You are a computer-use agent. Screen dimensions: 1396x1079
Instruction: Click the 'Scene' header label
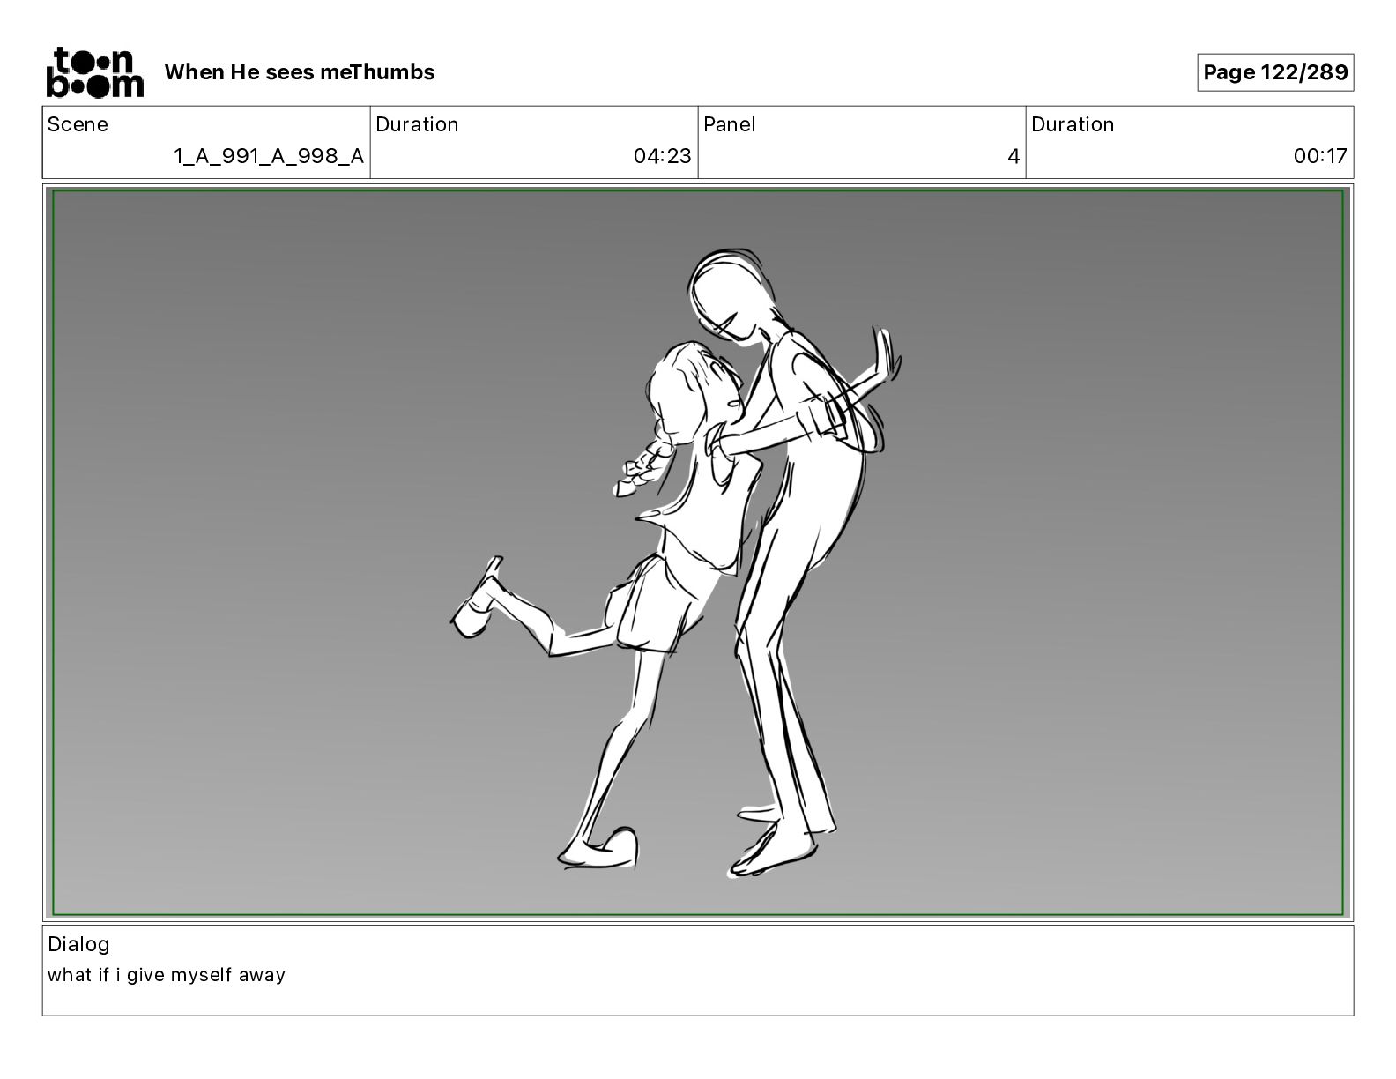(78, 124)
